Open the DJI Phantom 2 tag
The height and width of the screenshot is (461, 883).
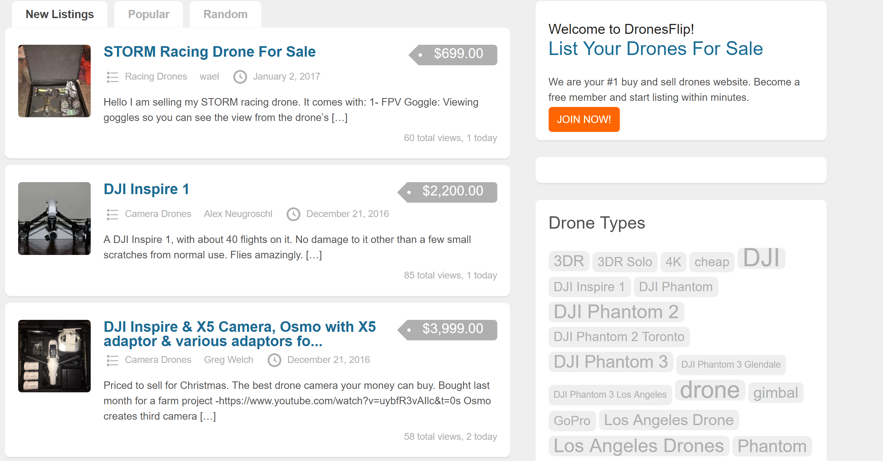coord(616,312)
